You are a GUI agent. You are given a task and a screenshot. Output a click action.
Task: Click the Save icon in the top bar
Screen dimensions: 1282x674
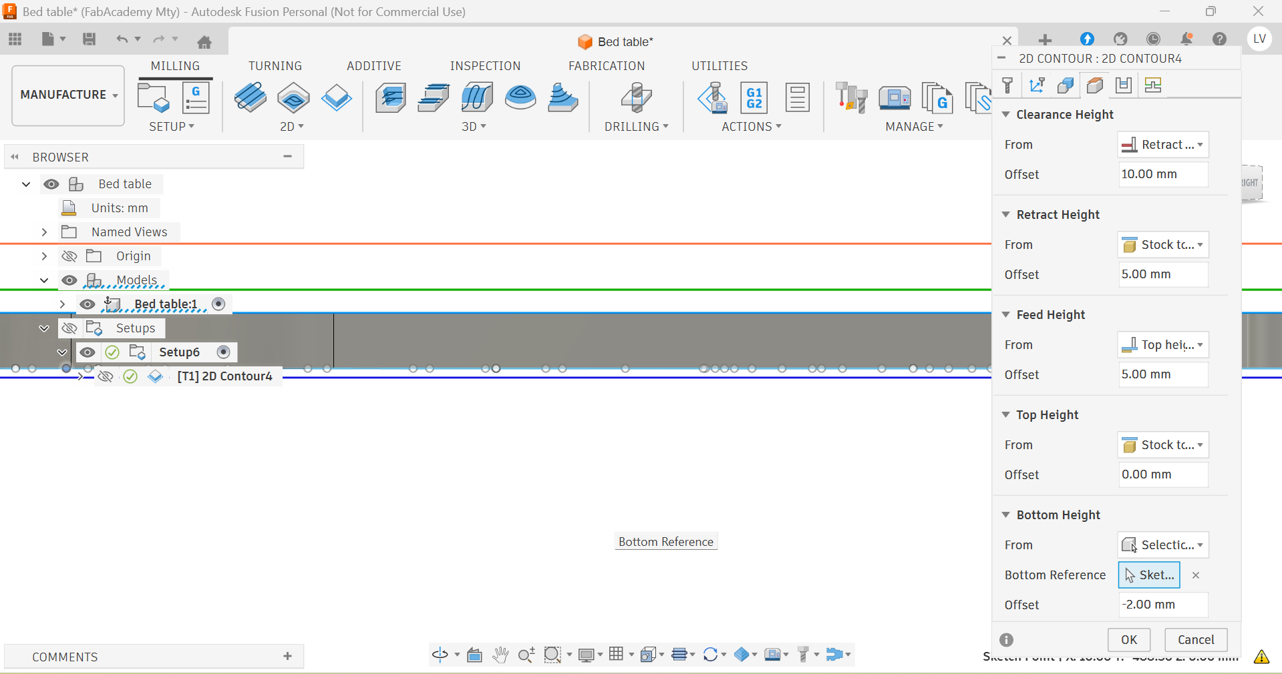click(x=89, y=39)
